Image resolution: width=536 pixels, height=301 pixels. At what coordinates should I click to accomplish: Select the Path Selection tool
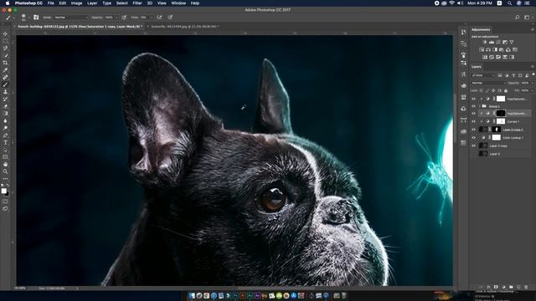5,150
